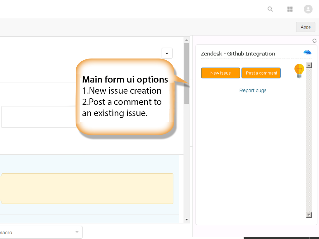Expand the macro dropdown at bottom left

[40, 232]
